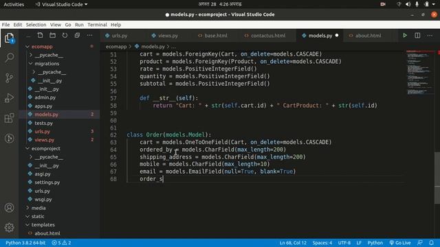Image resolution: width=440 pixels, height=247 pixels.
Task: Open the Search view in activity bar
Action: [9, 58]
